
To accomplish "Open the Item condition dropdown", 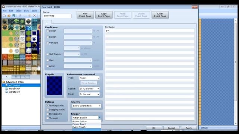I will [78, 60].
